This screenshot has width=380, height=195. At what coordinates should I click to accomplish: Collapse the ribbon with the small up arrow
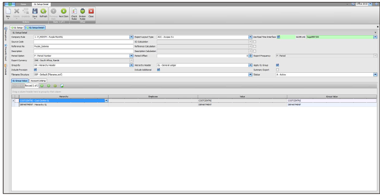[347, 4]
